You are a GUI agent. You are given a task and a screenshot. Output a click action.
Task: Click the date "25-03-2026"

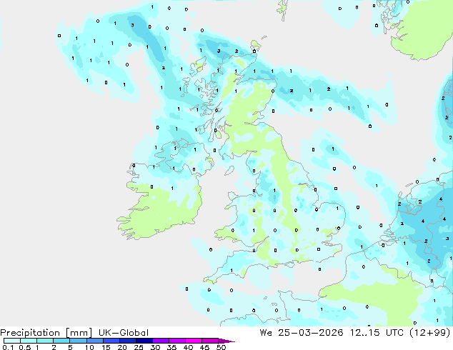click(x=310, y=333)
